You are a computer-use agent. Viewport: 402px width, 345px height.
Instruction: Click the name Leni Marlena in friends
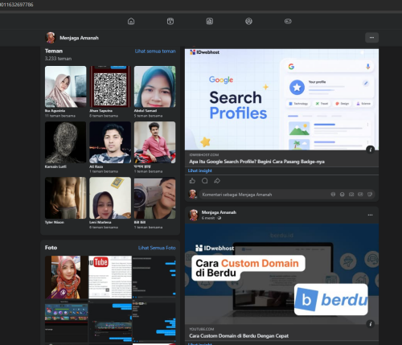click(100, 222)
